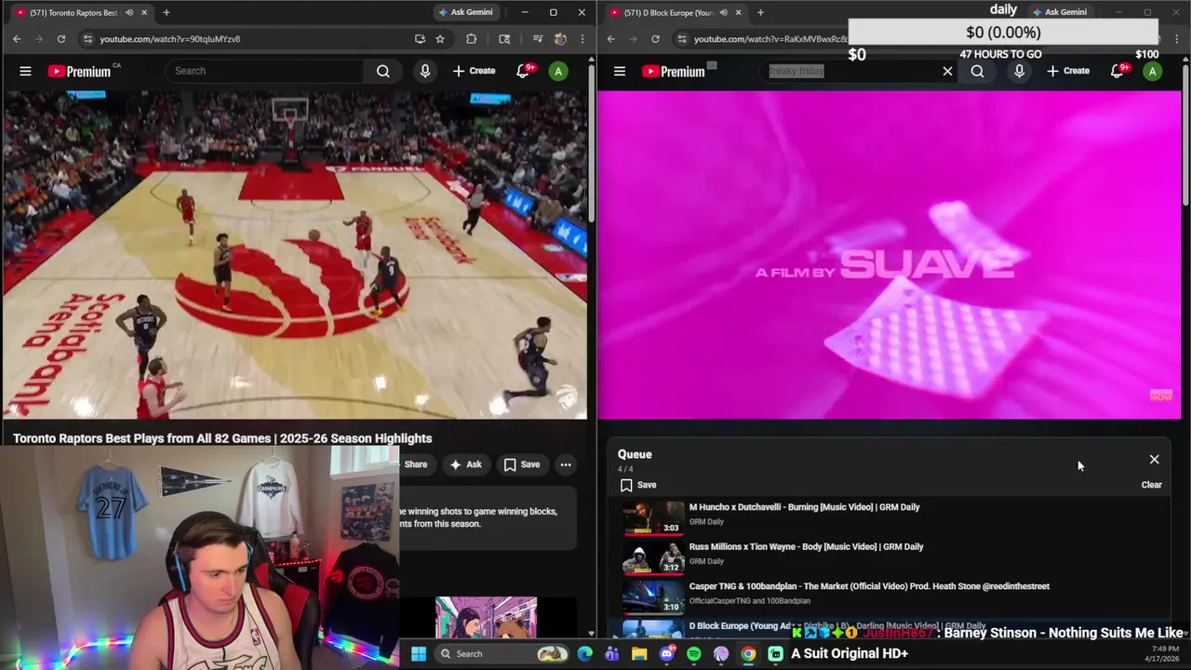Viewport: 1191px width, 670px height.
Task: Open more actions menu below Raptors video
Action: click(x=565, y=464)
